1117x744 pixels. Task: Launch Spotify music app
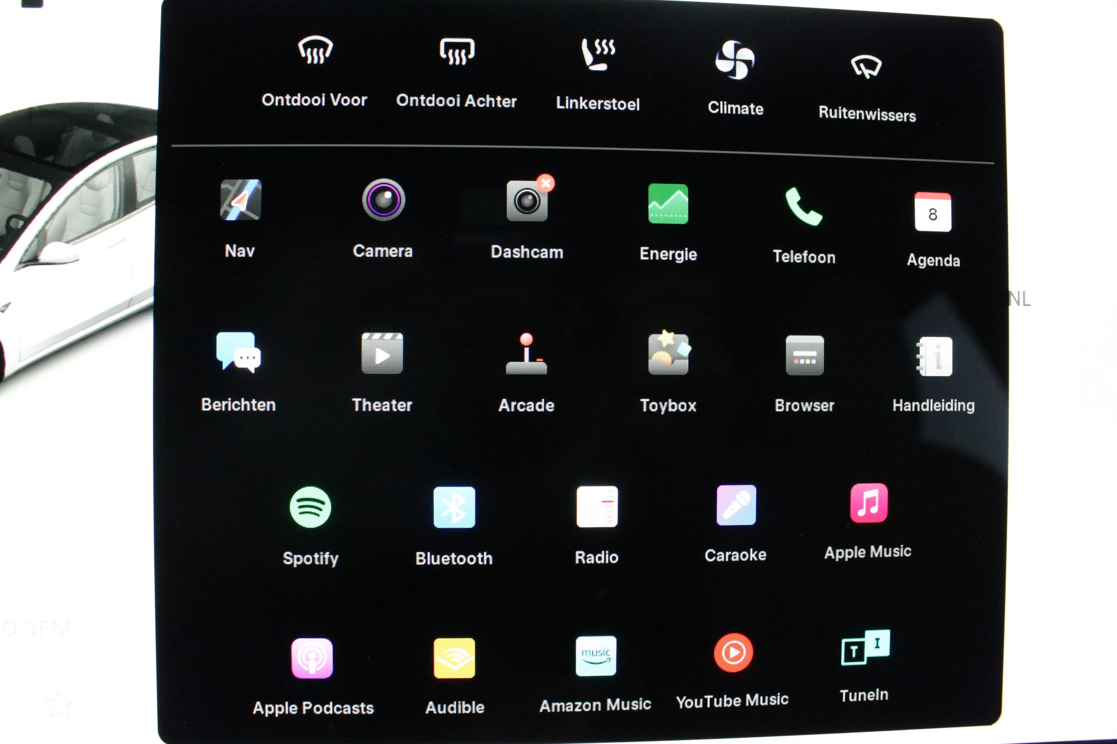click(311, 507)
